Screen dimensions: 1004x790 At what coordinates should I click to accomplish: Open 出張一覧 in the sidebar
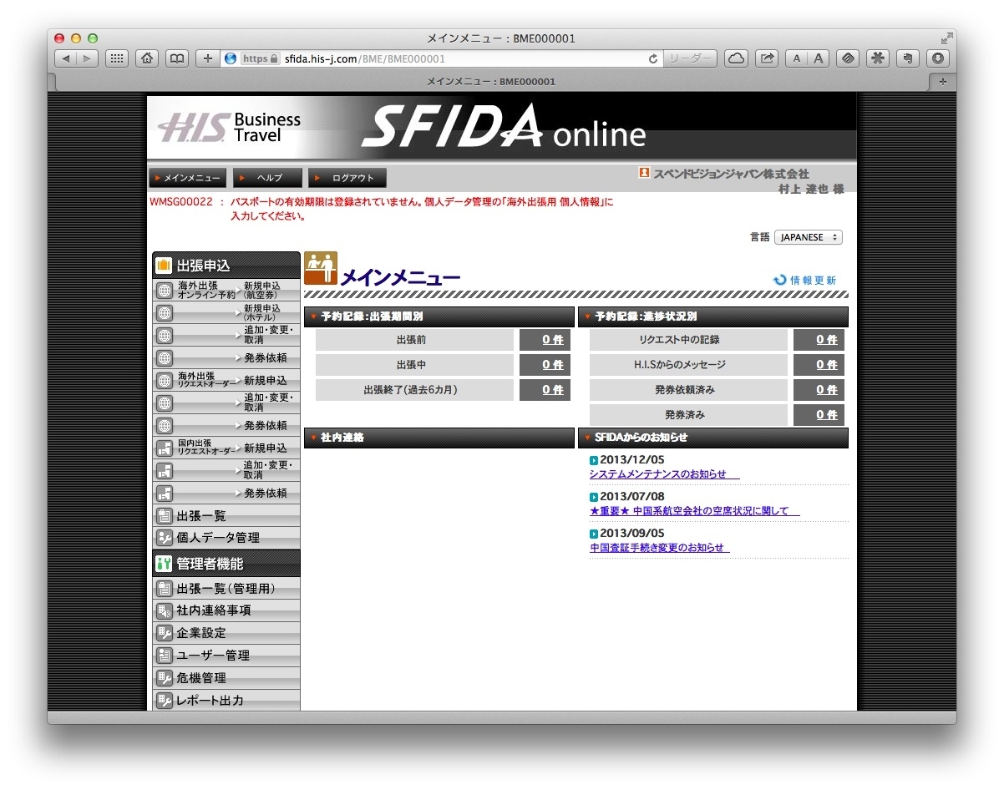pyautogui.click(x=226, y=515)
